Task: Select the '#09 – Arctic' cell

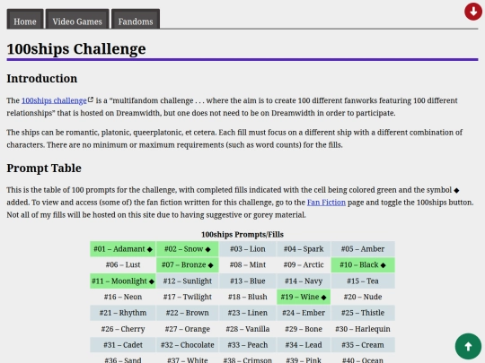Action: (x=304, y=264)
